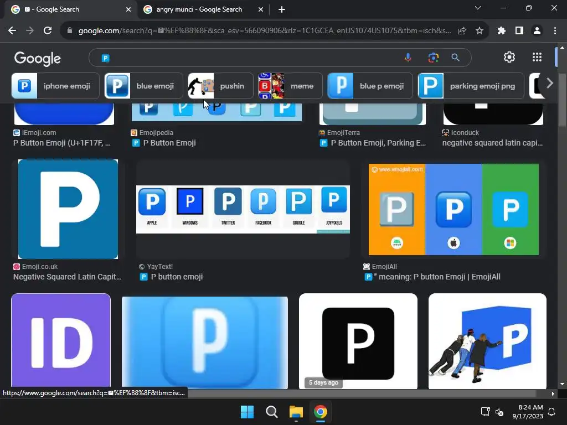
Task: Open File Explorer from the taskbar
Action: coord(296,412)
